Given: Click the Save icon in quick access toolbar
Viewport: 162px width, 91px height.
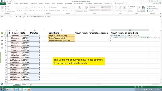Looking at the screenshot, I should click(x=5, y=1).
